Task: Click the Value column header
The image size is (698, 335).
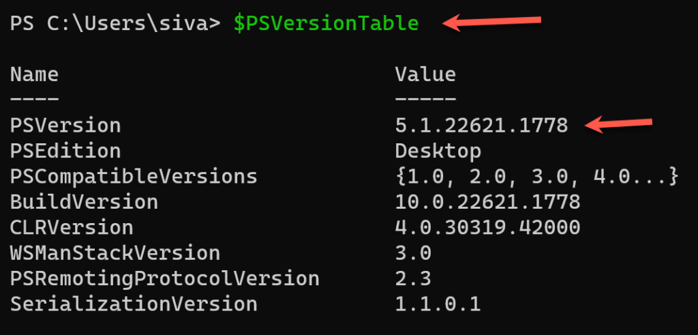Action: [425, 74]
